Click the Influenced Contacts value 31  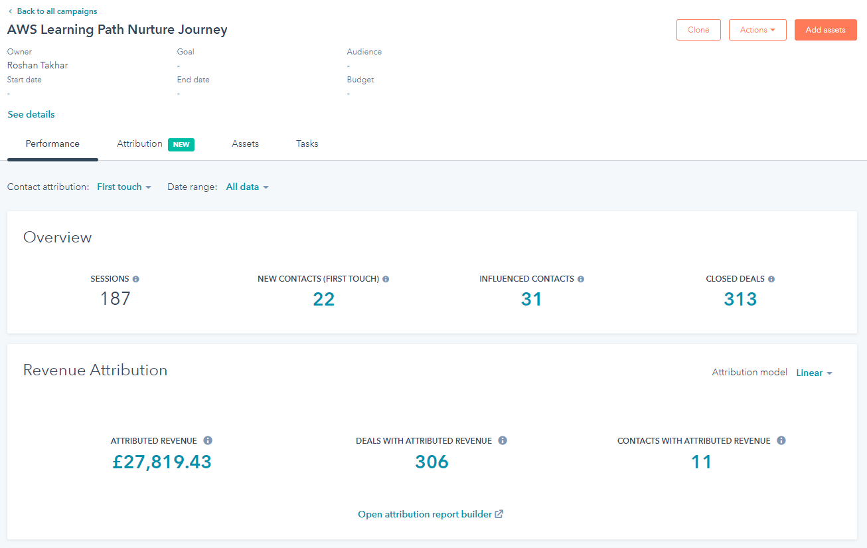pos(532,300)
